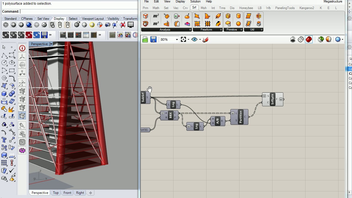Open the Select toolbar tab in Rhino
352x198 pixels.
(73, 19)
